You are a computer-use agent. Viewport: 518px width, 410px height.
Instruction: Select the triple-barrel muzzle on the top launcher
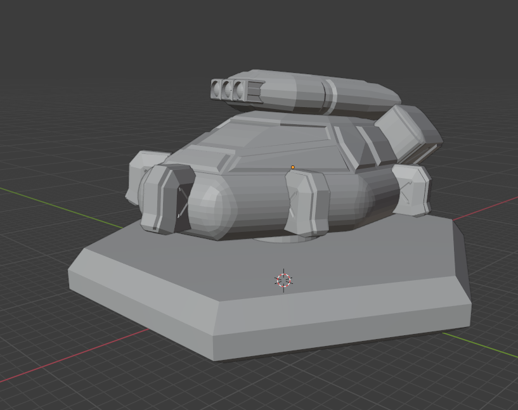pos(228,89)
